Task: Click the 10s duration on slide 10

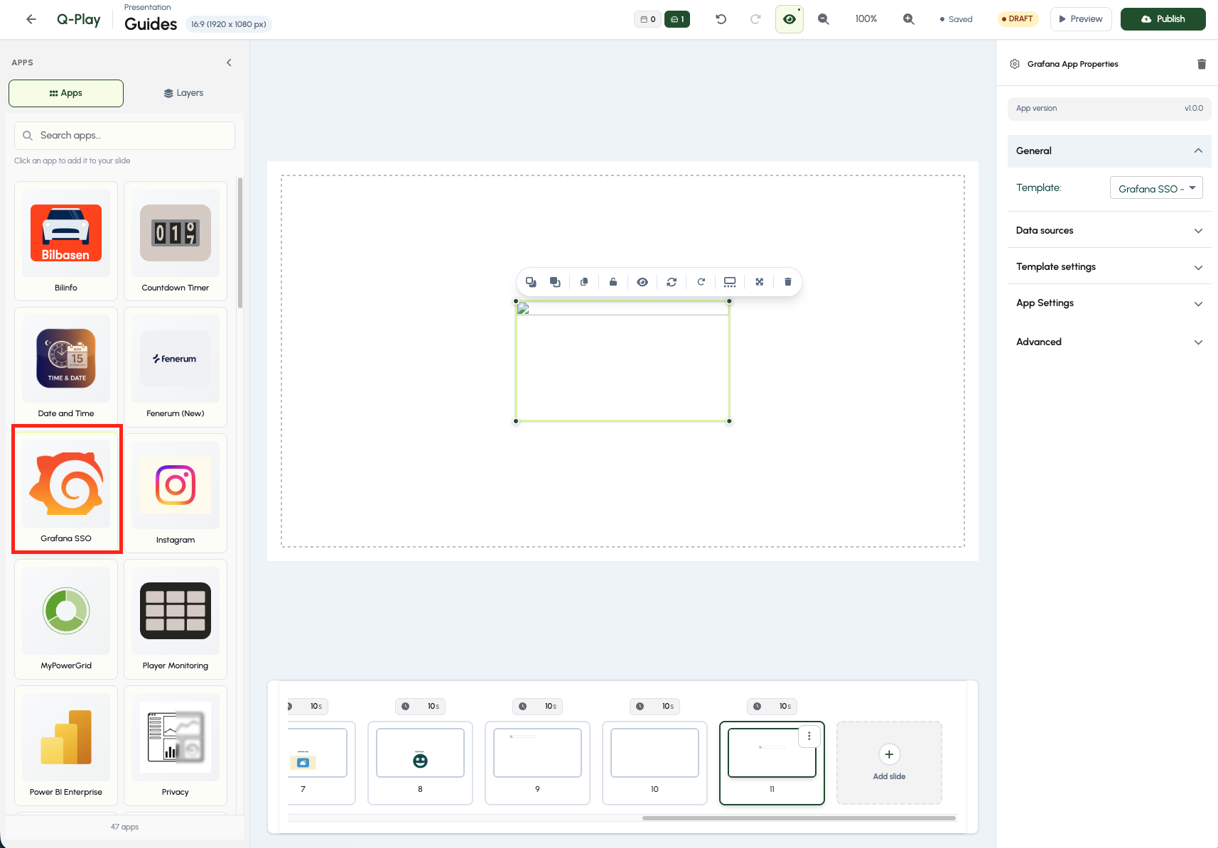Action: tap(654, 706)
